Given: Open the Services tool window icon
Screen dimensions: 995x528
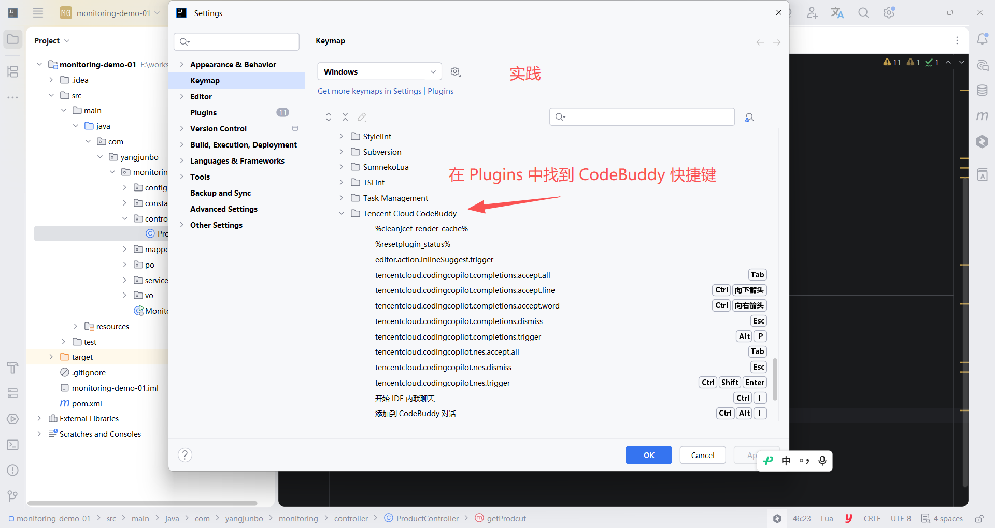Looking at the screenshot, I should click(x=13, y=393).
